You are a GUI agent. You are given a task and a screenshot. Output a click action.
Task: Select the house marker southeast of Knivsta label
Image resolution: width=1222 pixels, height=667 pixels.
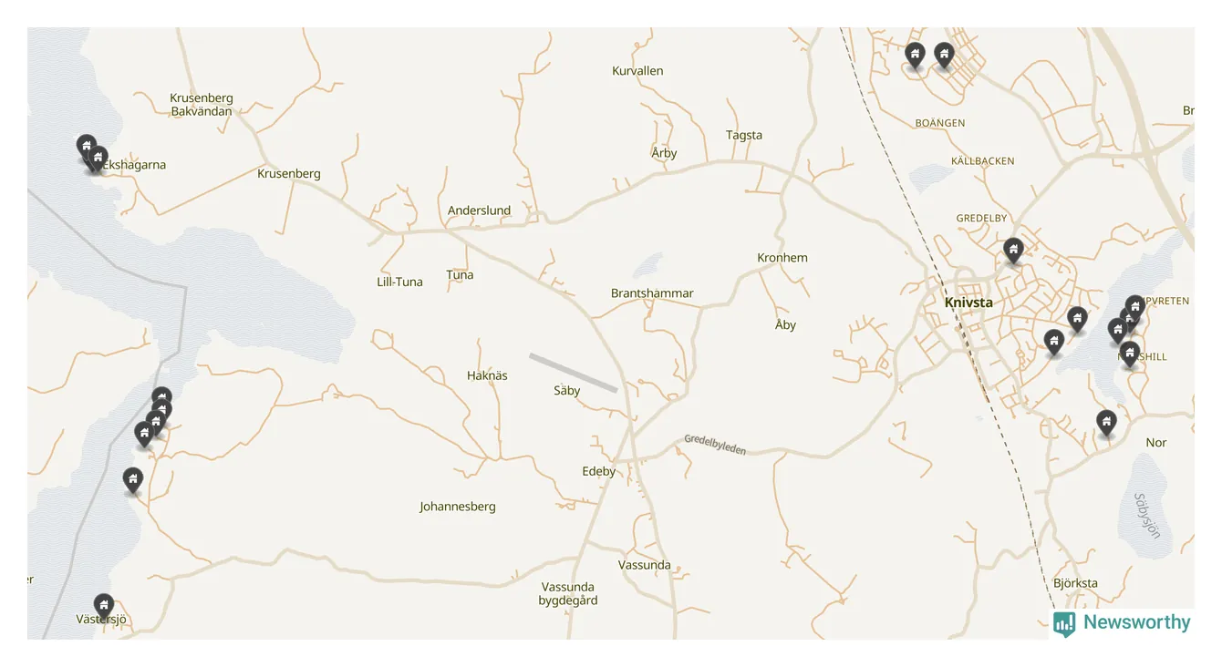pos(1054,343)
